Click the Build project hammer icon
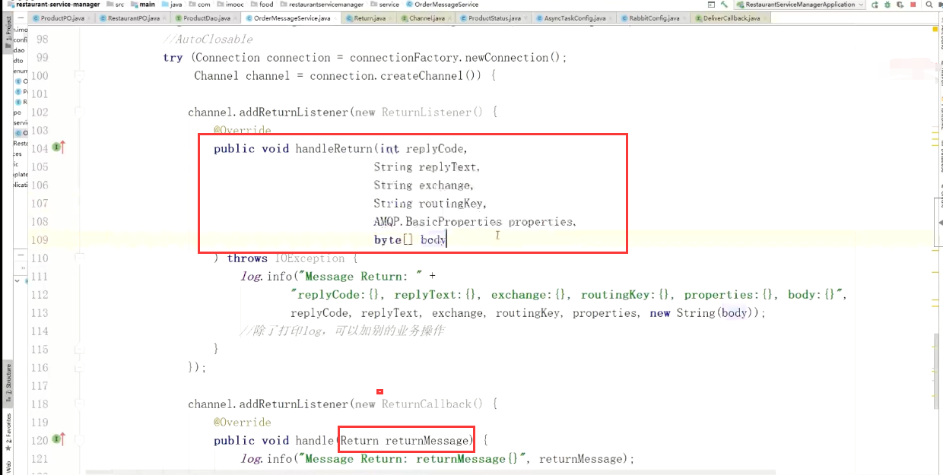The height and width of the screenshot is (475, 943). point(724,5)
